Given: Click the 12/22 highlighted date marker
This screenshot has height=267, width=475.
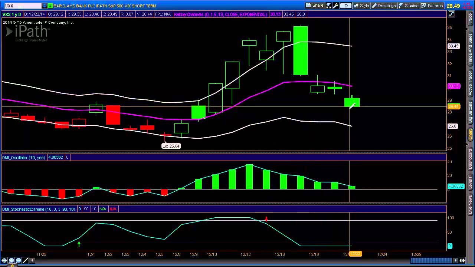Looking at the screenshot, I should (355, 254).
